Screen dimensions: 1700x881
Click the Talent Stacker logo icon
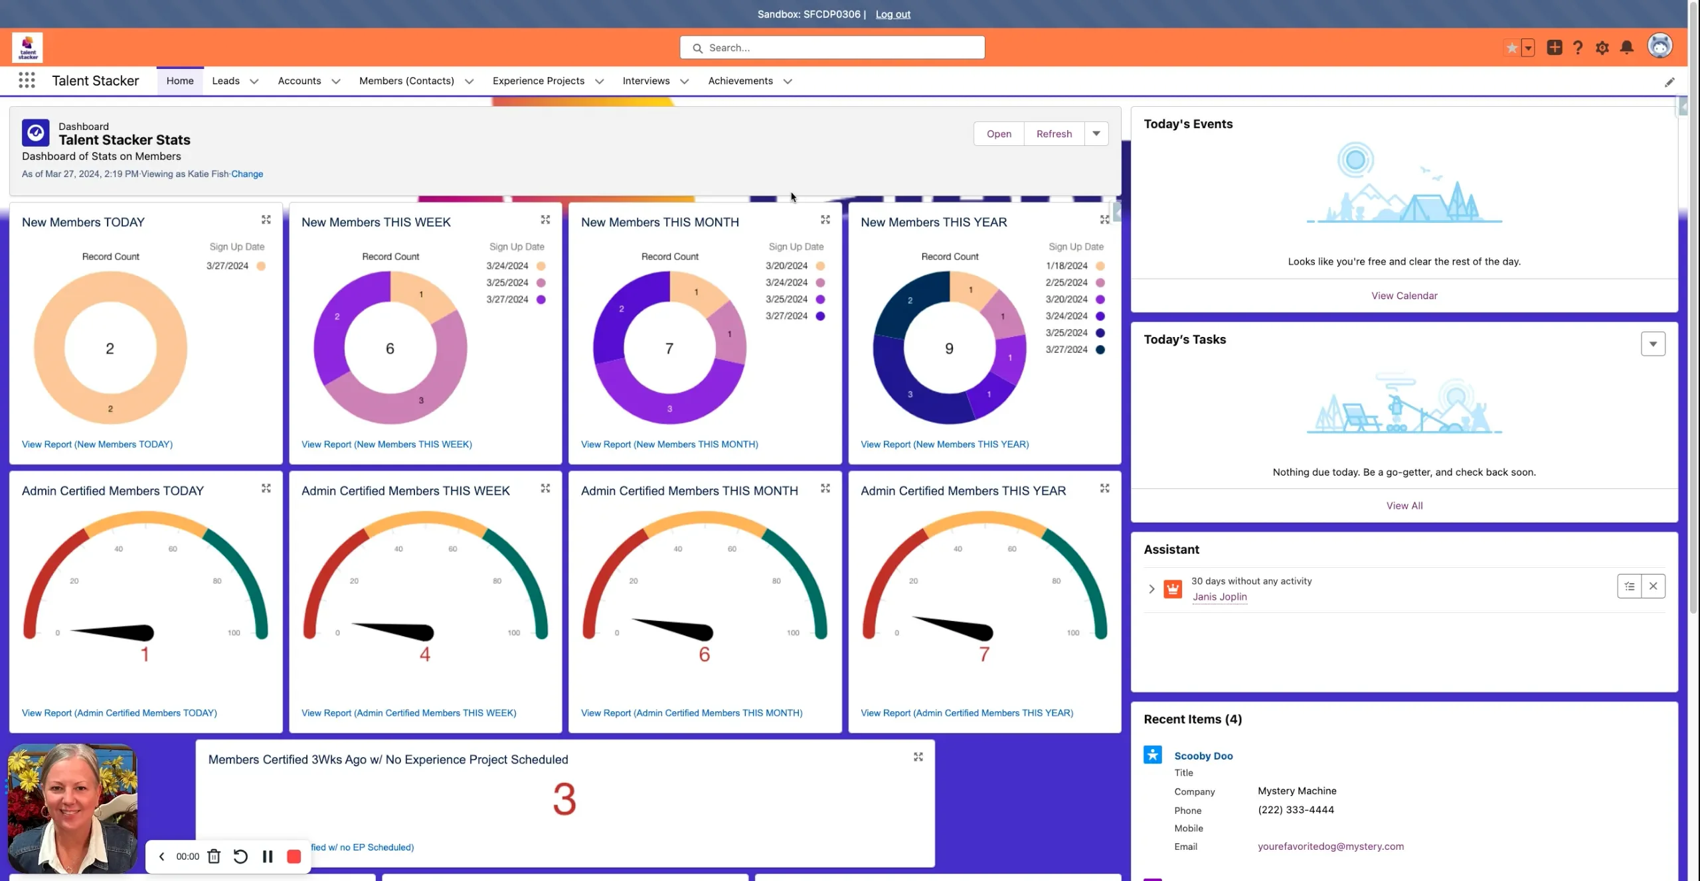pyautogui.click(x=27, y=48)
